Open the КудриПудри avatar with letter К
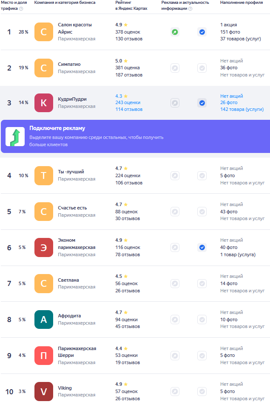The image size is (270, 410). pyautogui.click(x=44, y=103)
